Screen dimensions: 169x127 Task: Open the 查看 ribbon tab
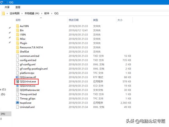click(x=18, y=7)
